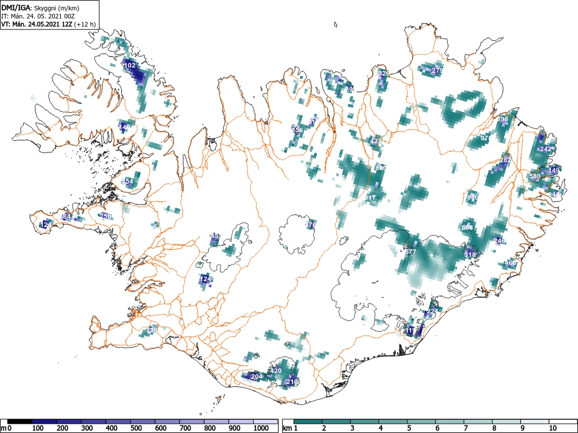This screenshot has height=433, width=578.
Task: Click the darkest teal swatch between 1 and 2 km
Action: (308, 421)
